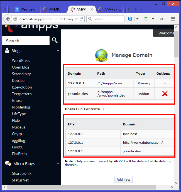Click the horizontal scrollbar right arrow

tap(172, 187)
